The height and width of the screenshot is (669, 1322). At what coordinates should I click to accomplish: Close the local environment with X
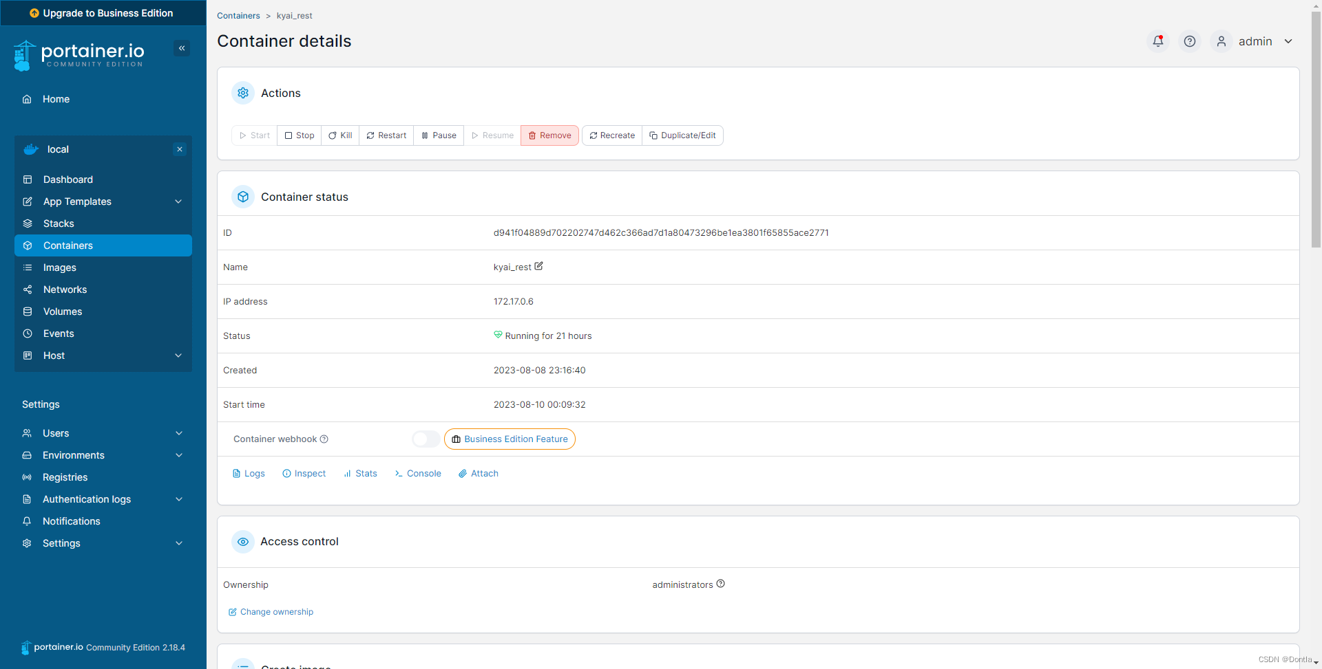click(180, 149)
